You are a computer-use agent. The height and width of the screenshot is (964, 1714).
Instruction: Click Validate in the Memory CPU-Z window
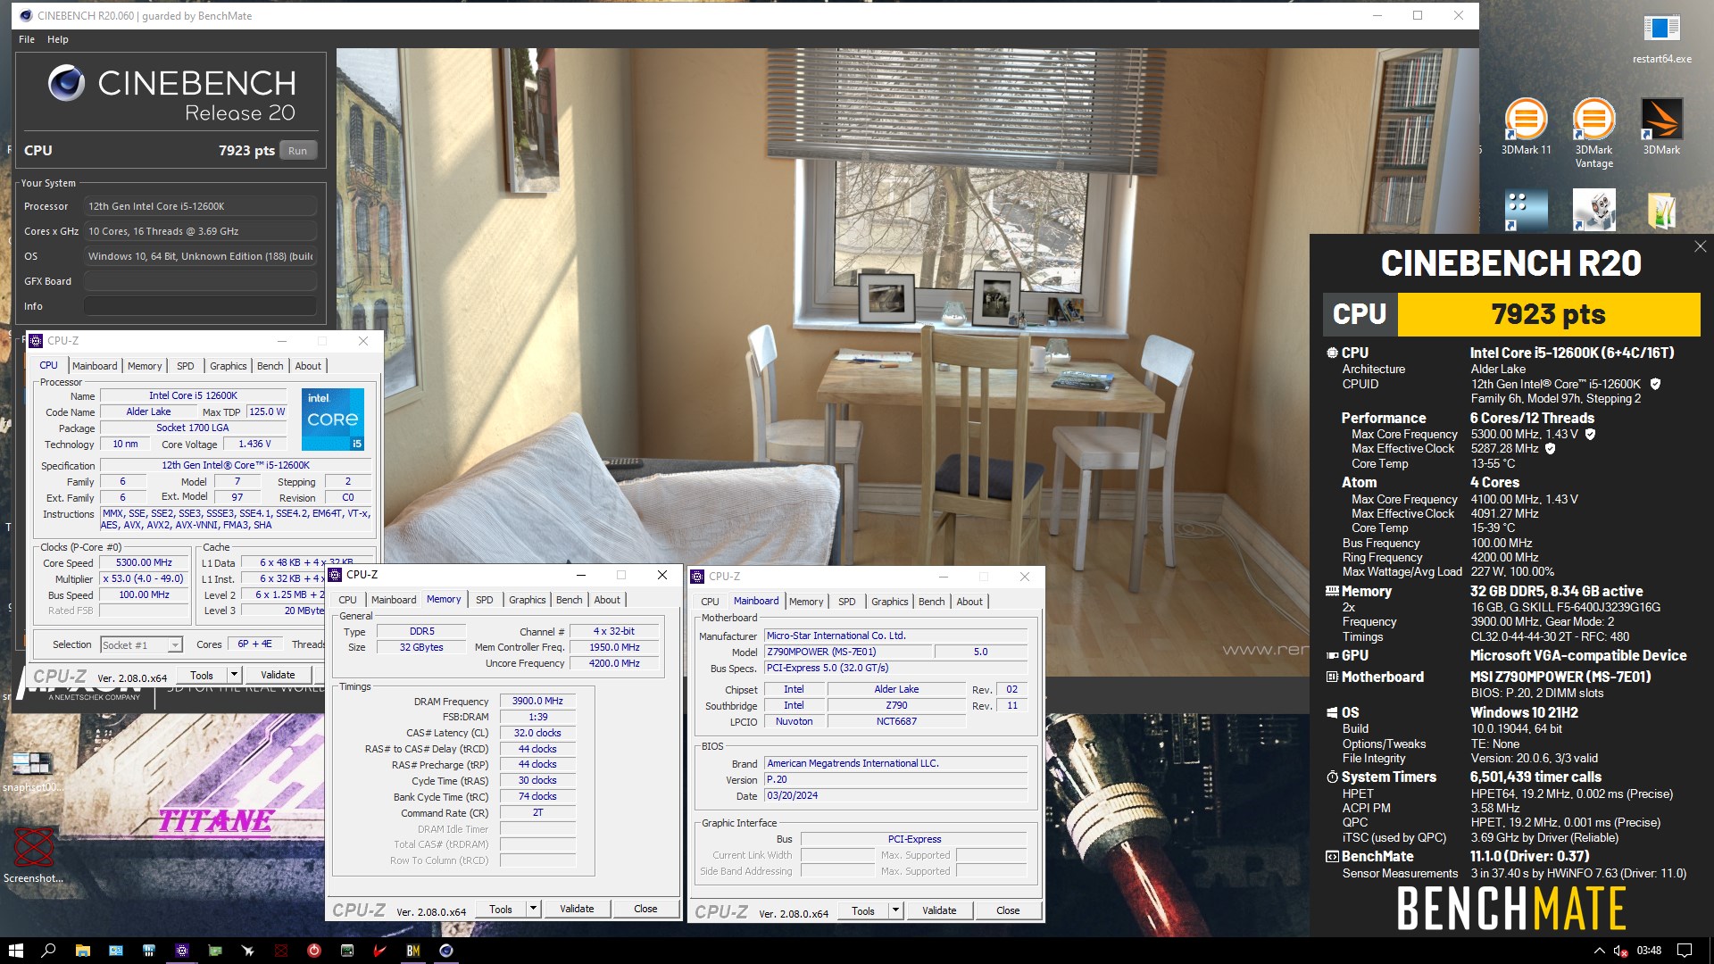pyautogui.click(x=577, y=909)
